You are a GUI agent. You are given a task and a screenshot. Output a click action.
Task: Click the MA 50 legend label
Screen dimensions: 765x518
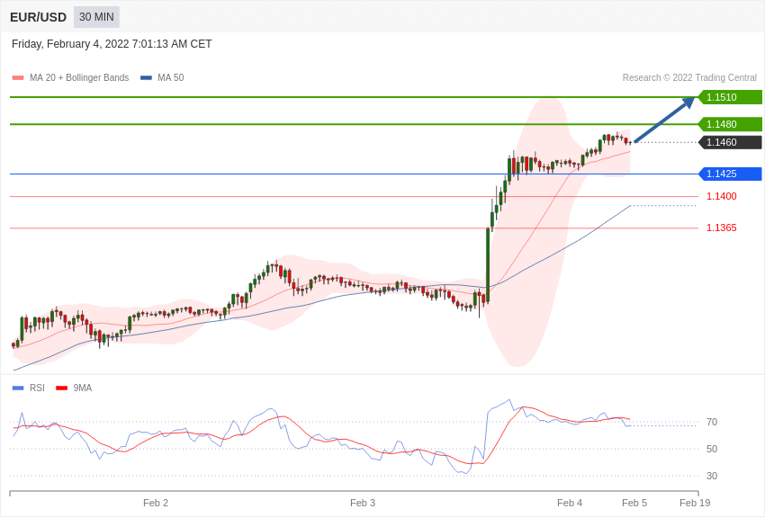click(x=171, y=77)
